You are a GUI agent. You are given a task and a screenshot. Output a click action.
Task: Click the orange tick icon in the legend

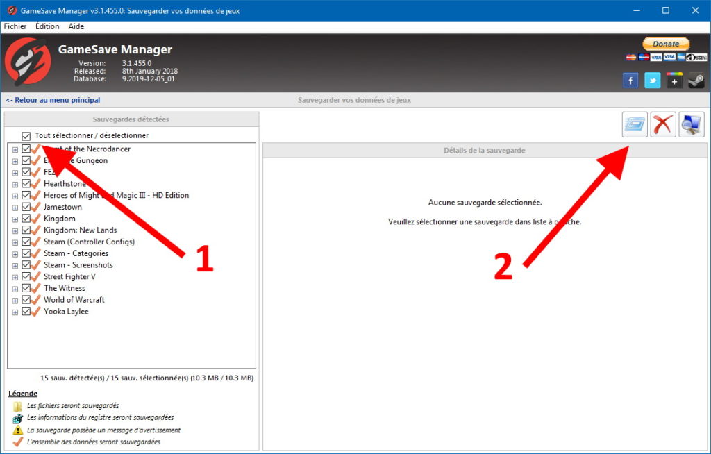coord(17,442)
